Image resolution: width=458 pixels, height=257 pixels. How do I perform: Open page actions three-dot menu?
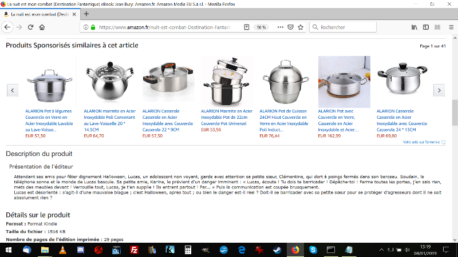[x=281, y=27]
